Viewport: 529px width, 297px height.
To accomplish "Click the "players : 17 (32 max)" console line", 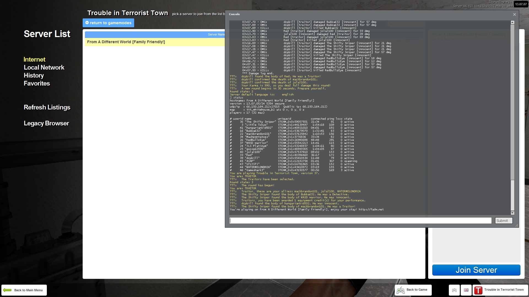I will click(x=247, y=113).
